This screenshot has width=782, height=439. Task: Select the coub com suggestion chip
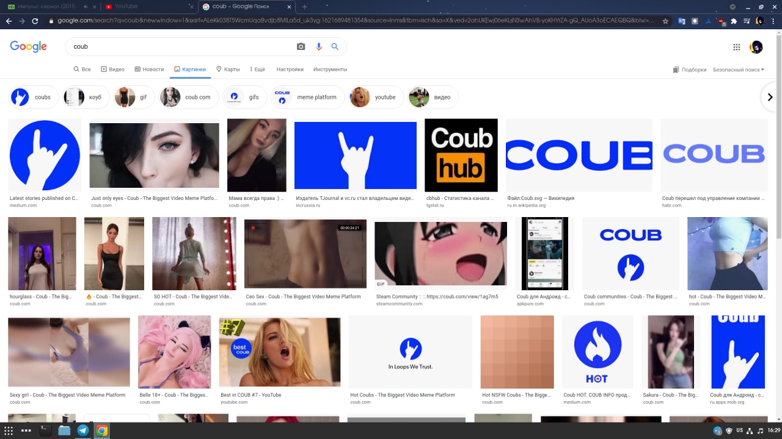click(187, 97)
